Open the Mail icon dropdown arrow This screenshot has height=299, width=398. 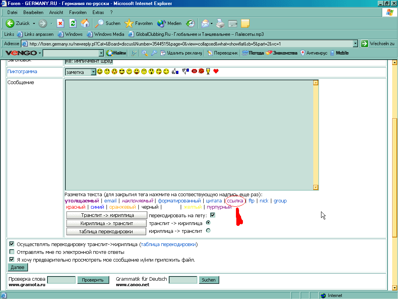tap(211, 23)
